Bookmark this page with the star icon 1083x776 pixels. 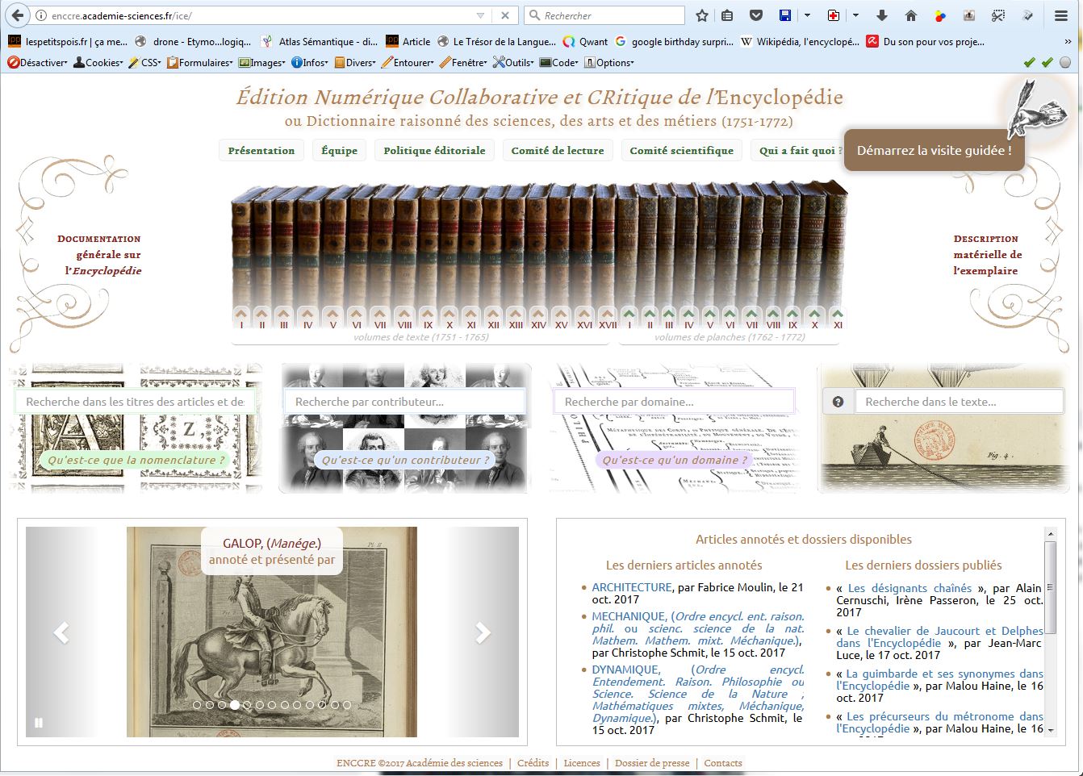point(702,15)
